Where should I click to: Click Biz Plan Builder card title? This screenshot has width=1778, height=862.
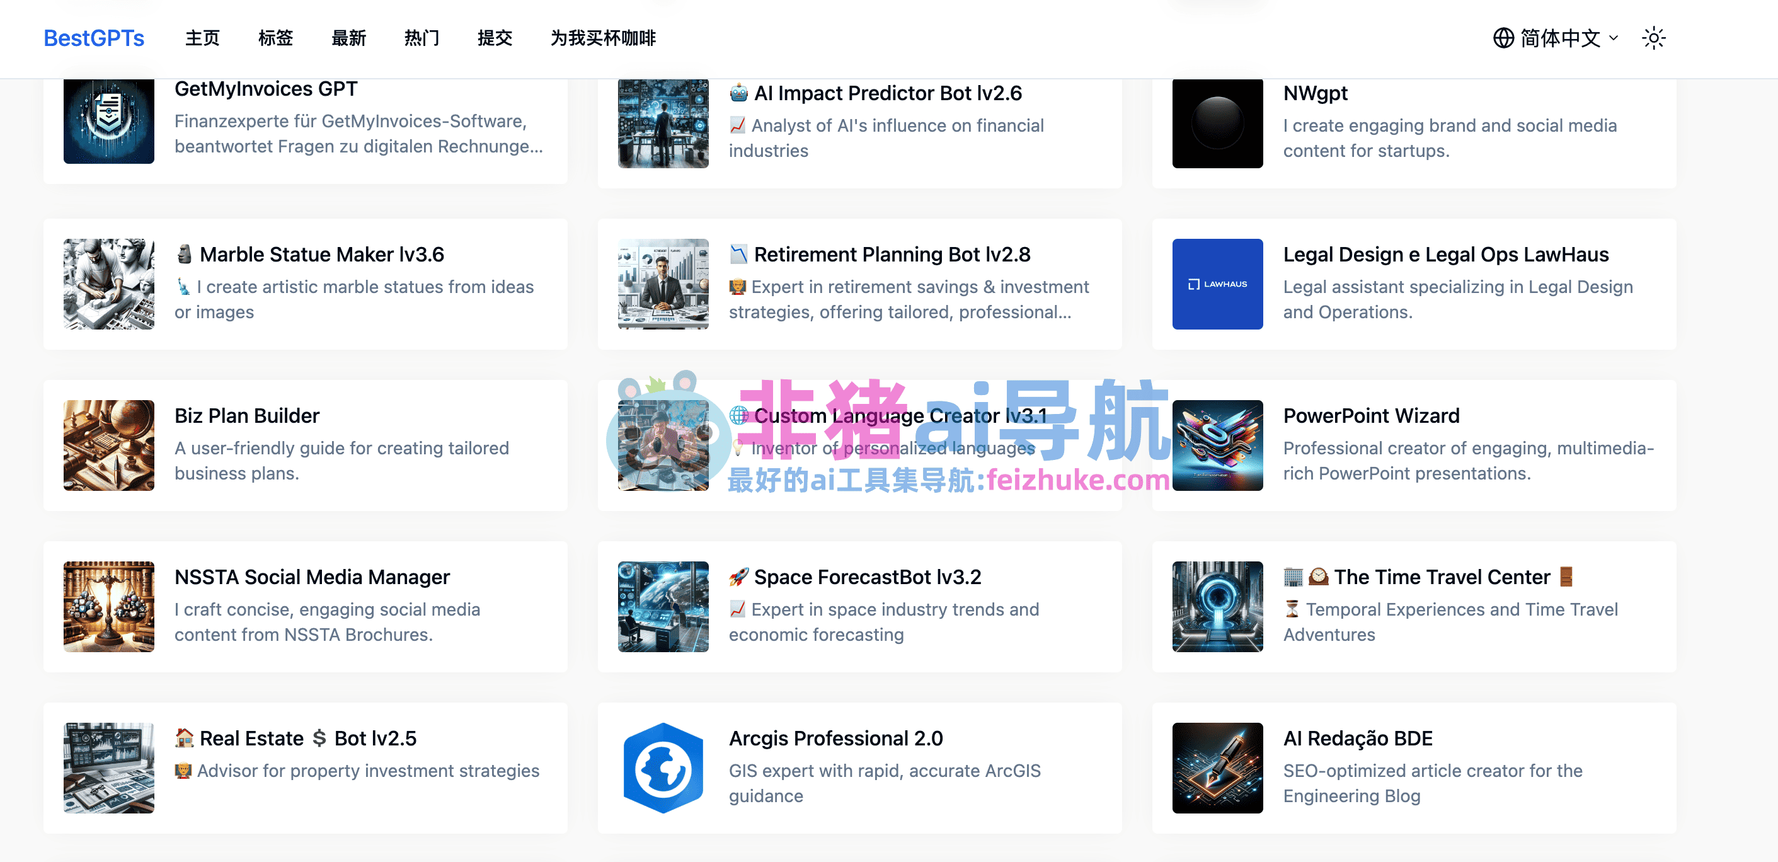[247, 415]
